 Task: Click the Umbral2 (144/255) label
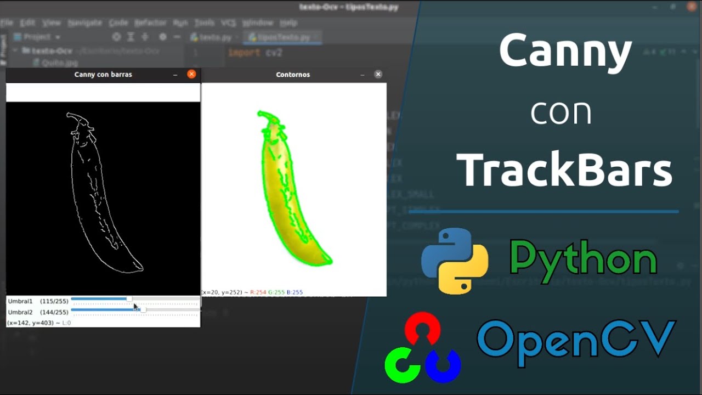click(x=38, y=312)
